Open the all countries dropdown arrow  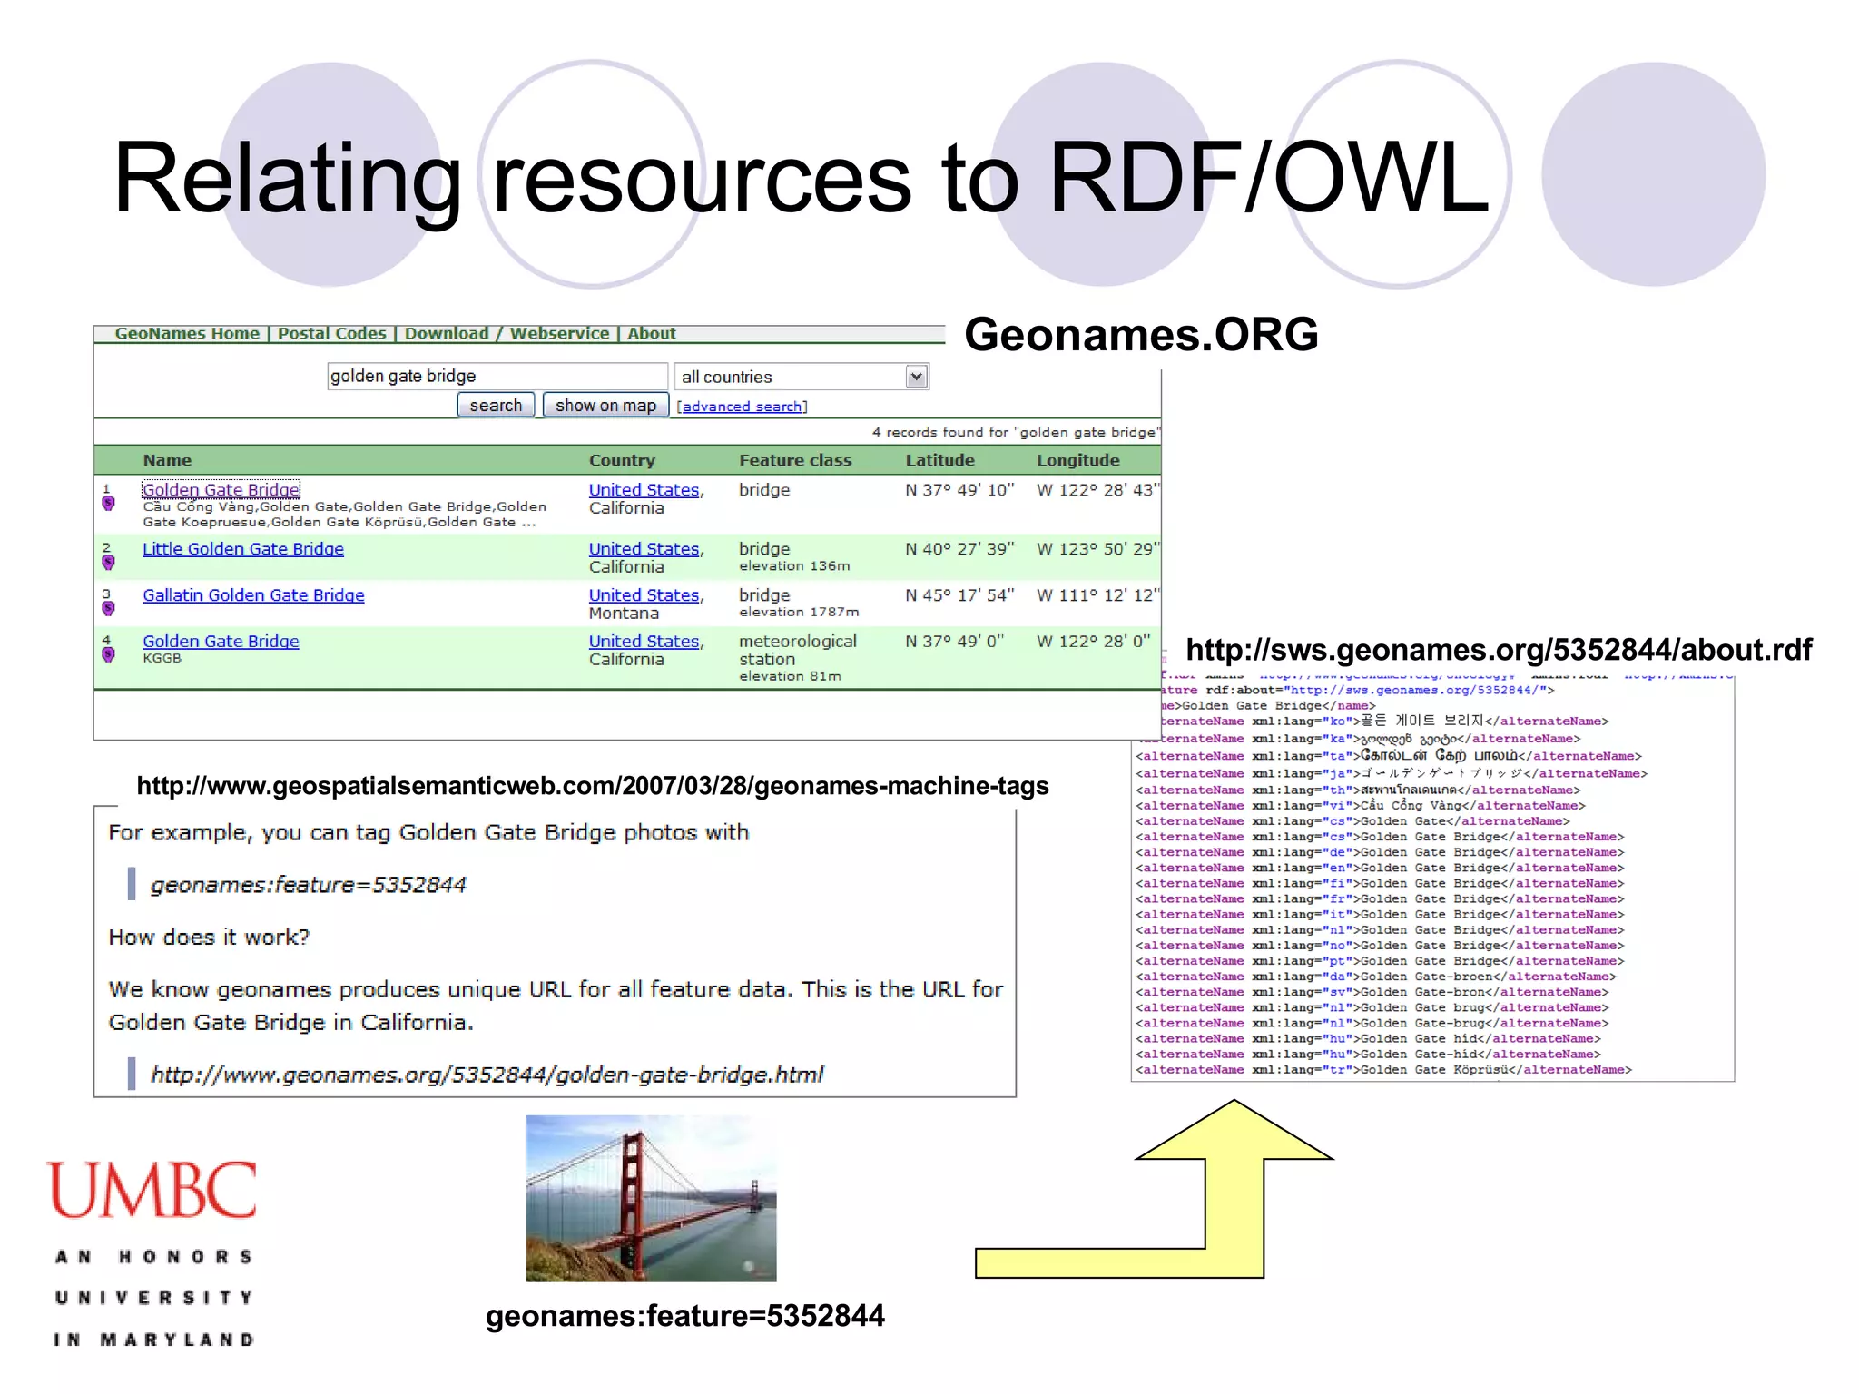click(x=916, y=377)
